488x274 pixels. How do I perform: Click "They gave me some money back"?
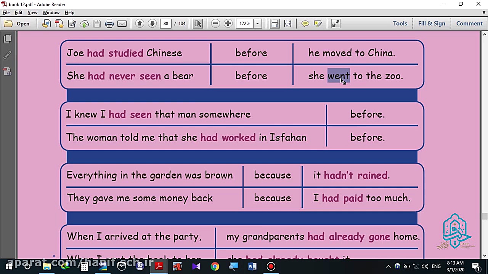(140, 198)
